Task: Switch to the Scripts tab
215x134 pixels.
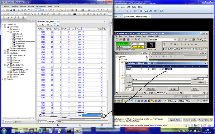Action: pyautogui.click(x=59, y=122)
